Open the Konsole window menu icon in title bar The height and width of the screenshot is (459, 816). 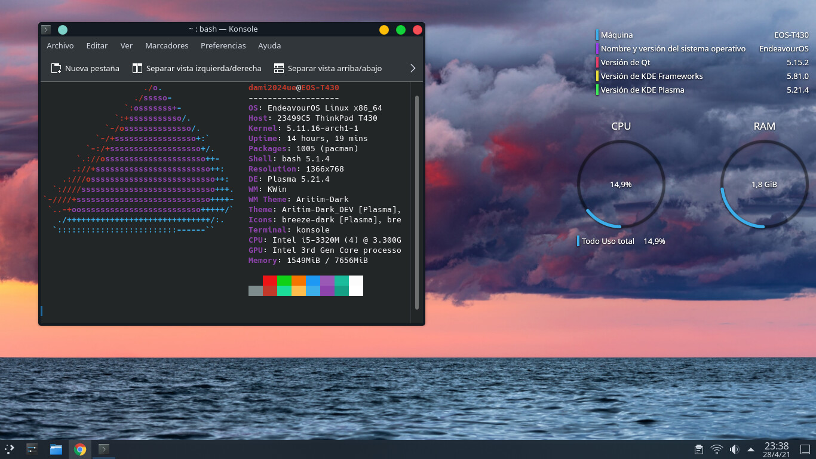(x=46, y=29)
